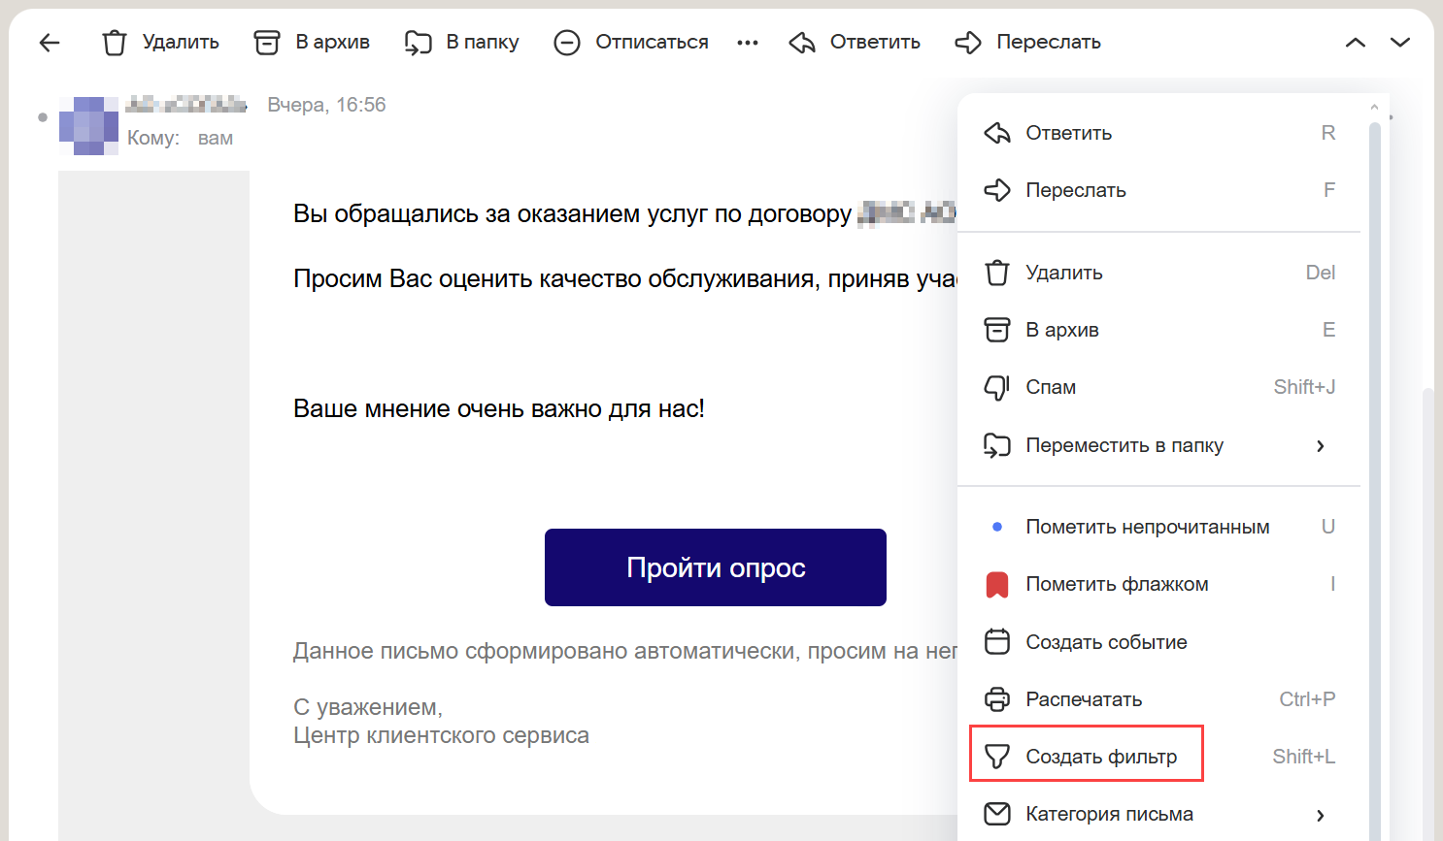Click the back arrow icon
1443x841 pixels.
point(50,43)
